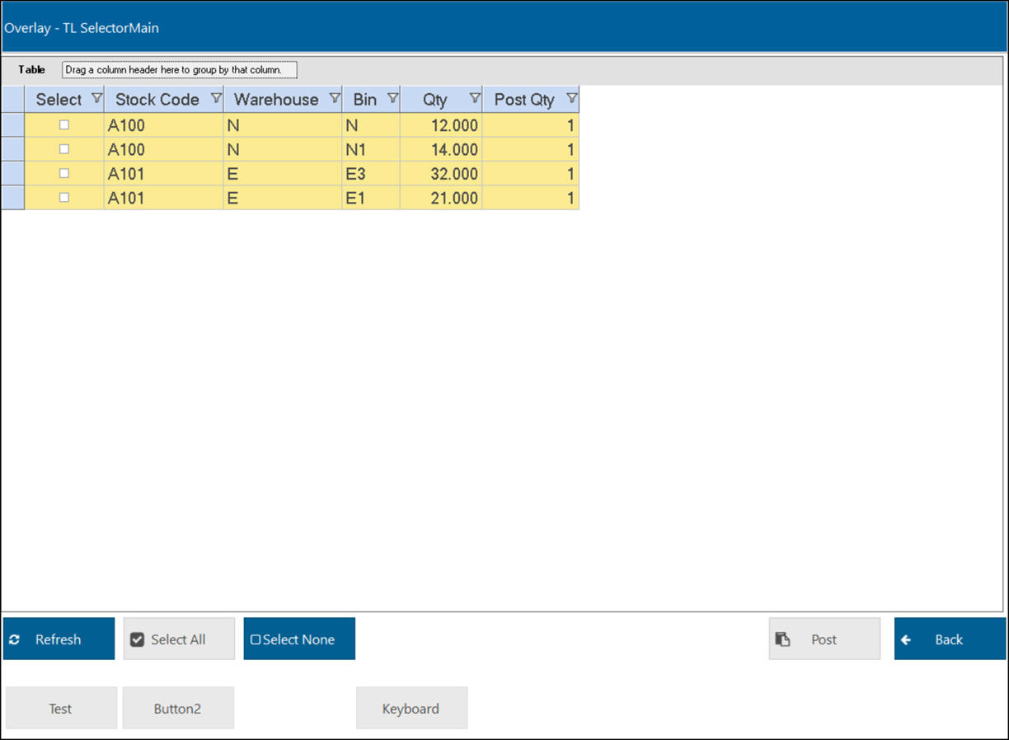Tick the checkbox for the A100 bin N1 row
Image resolution: width=1009 pixels, height=740 pixels.
coord(64,149)
